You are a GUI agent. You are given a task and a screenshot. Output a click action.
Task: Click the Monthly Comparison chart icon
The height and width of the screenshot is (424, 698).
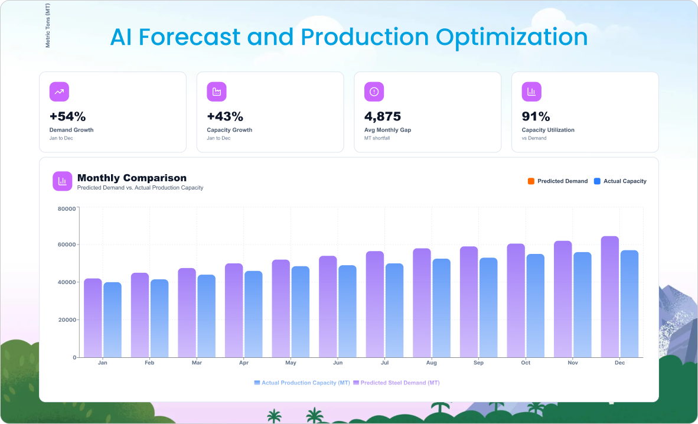click(62, 181)
